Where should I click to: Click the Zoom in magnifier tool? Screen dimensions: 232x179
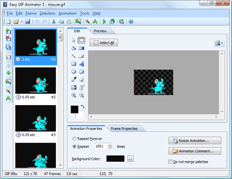click(74, 95)
